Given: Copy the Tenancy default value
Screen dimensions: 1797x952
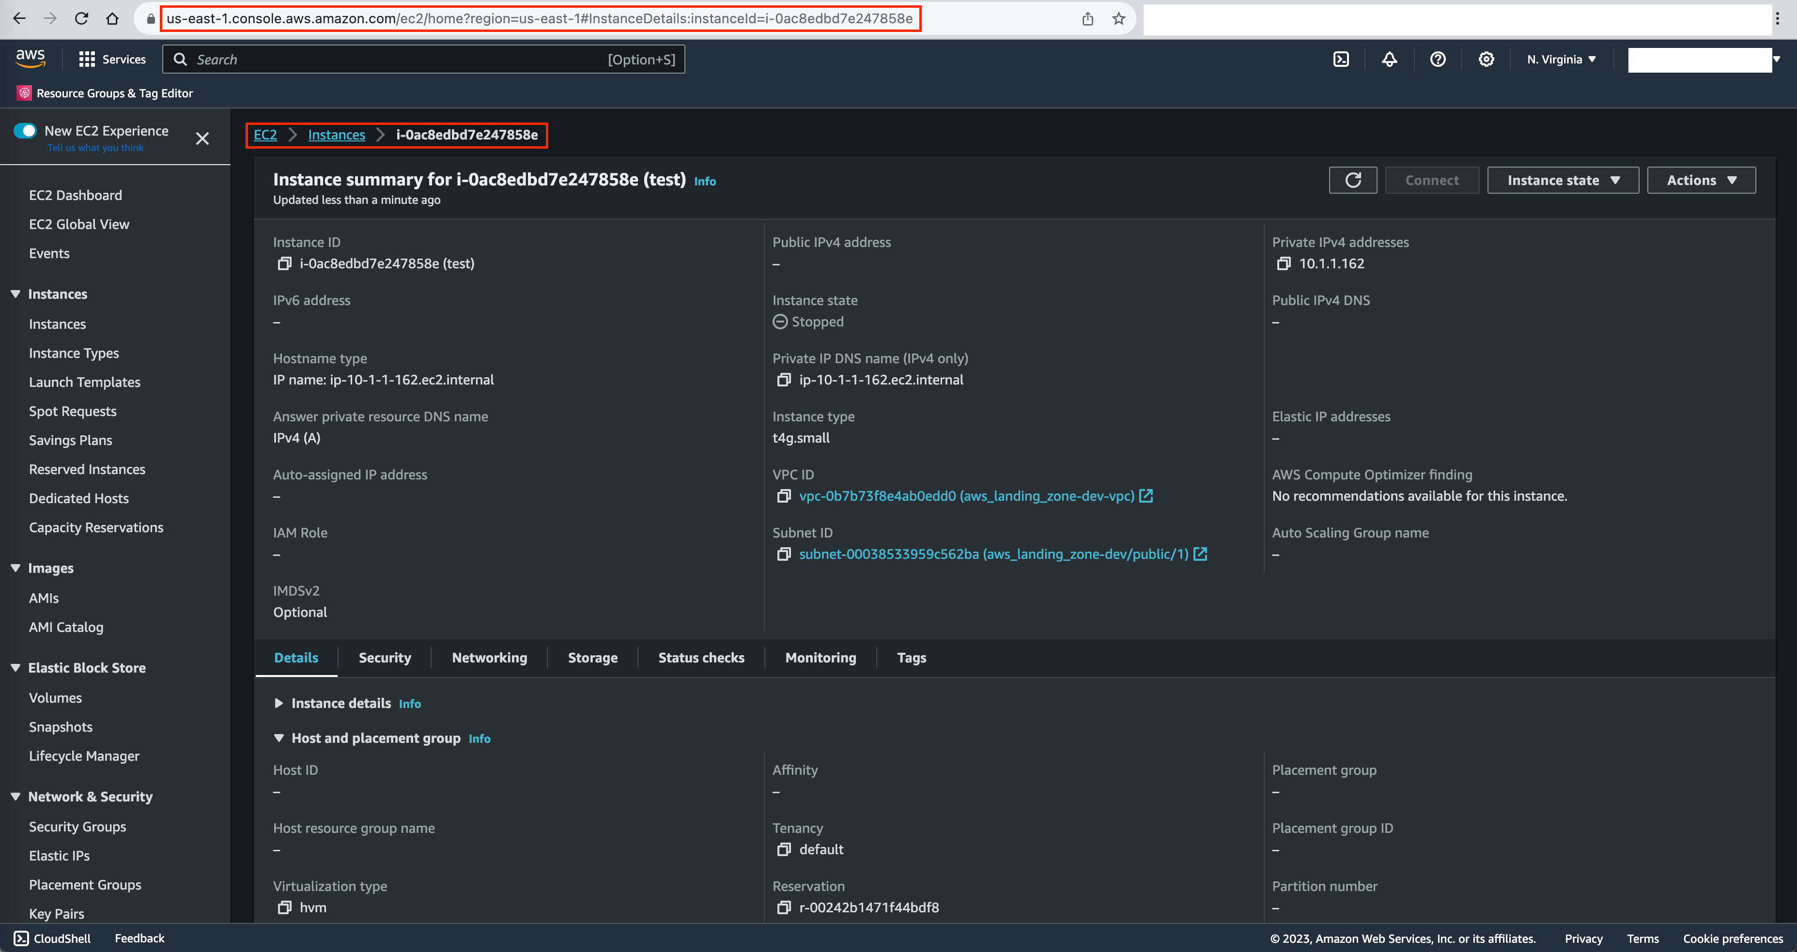Looking at the screenshot, I should [x=783, y=849].
